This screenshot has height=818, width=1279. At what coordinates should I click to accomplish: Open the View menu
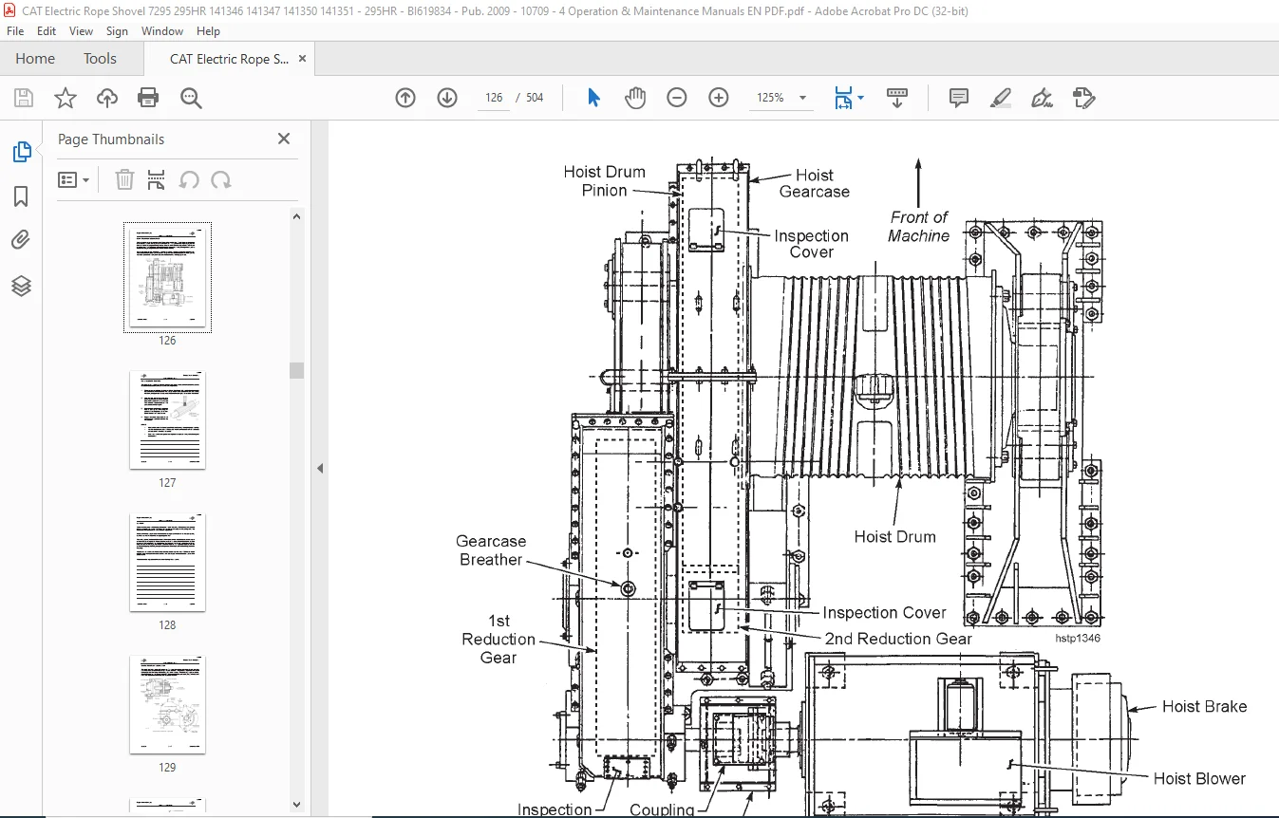pos(82,31)
